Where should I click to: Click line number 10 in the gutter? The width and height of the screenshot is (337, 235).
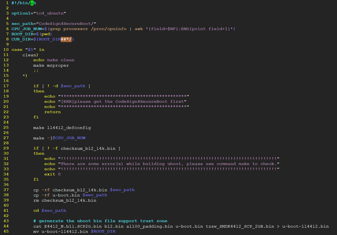pyautogui.click(x=6, y=49)
